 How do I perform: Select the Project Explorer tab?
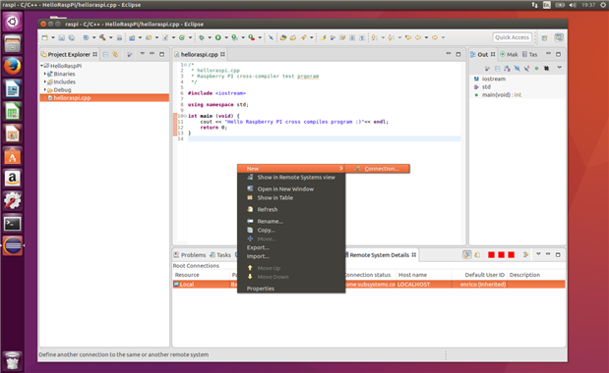[x=69, y=55]
